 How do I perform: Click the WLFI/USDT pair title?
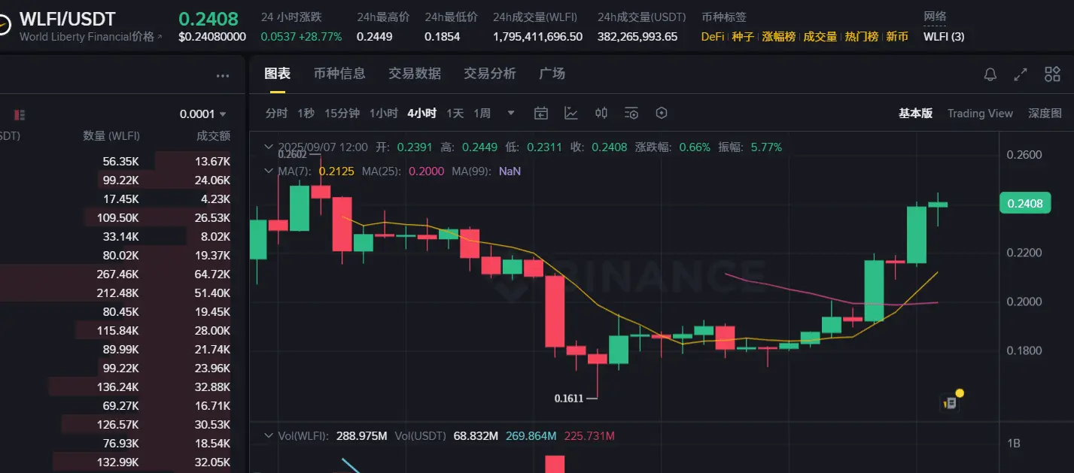point(67,18)
